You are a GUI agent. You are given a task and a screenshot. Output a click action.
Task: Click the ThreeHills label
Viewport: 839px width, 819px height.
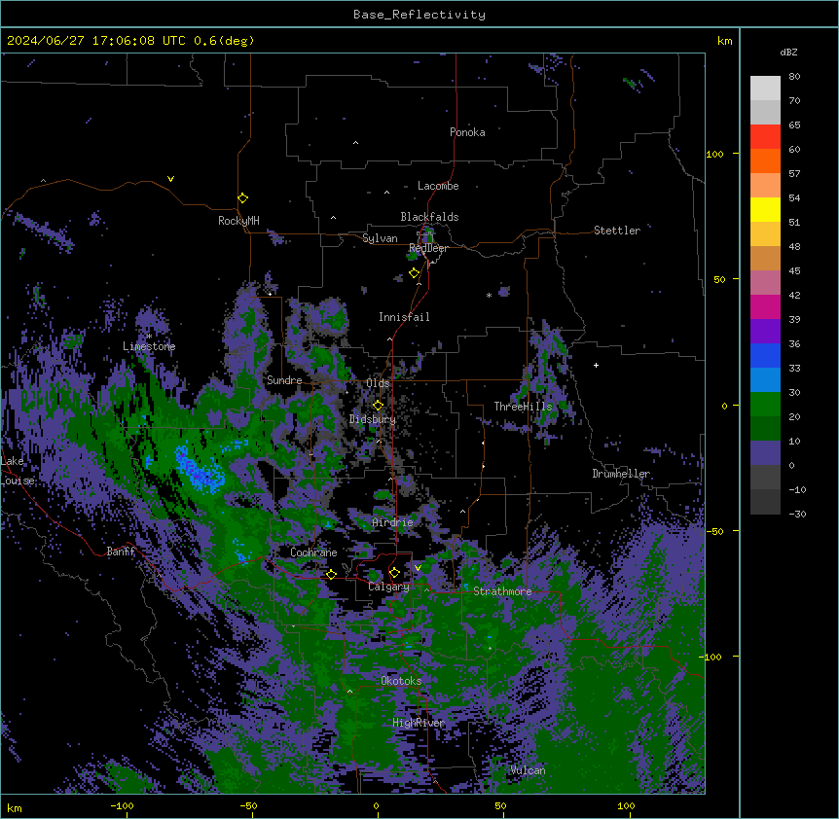click(x=523, y=407)
